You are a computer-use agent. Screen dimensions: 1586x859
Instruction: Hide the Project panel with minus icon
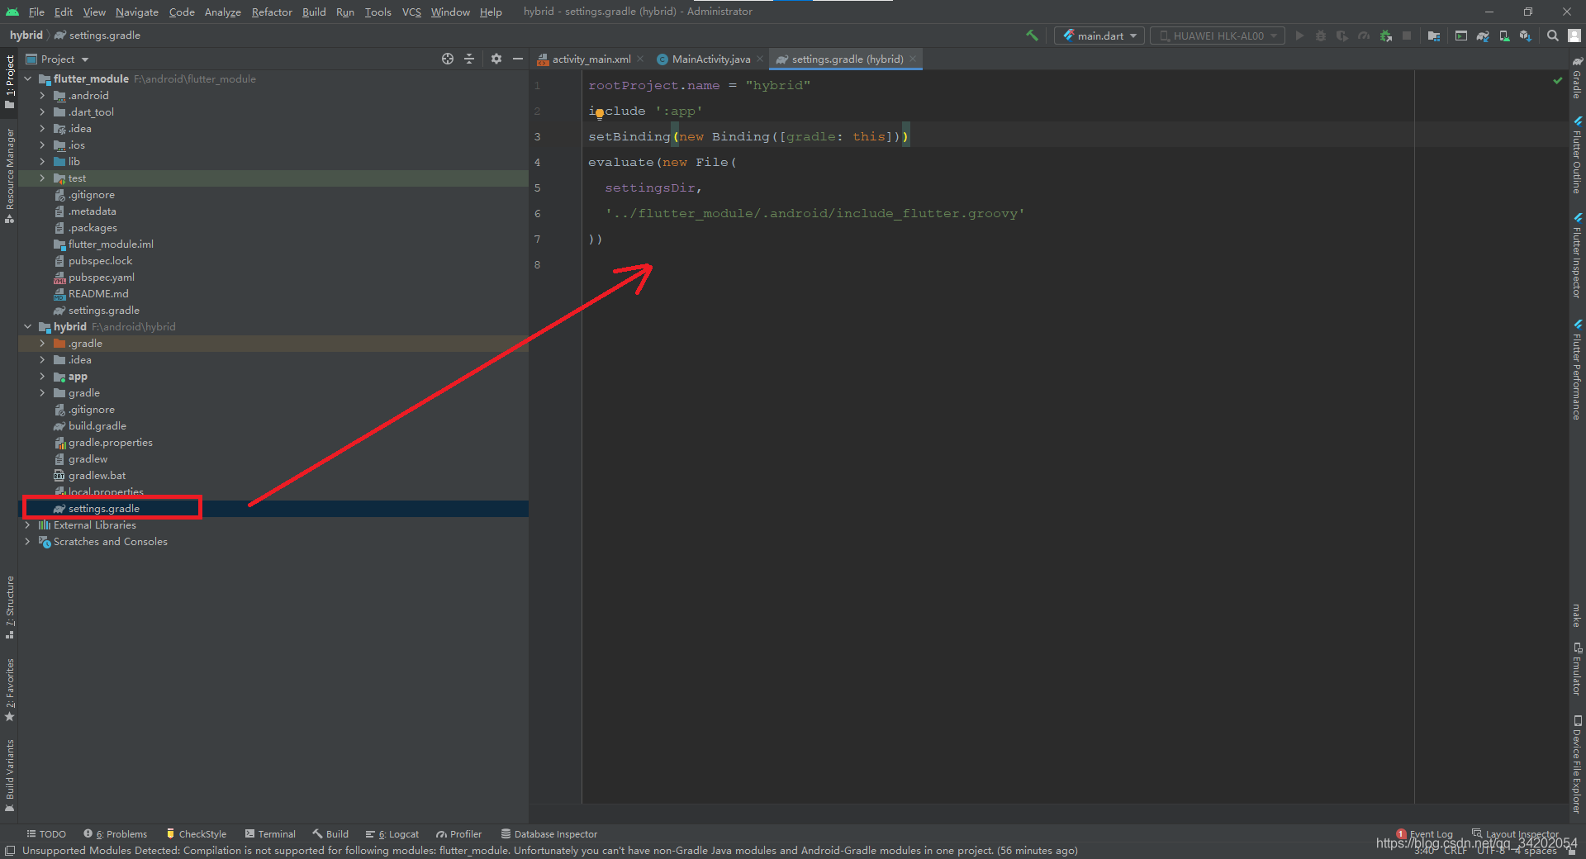point(518,59)
